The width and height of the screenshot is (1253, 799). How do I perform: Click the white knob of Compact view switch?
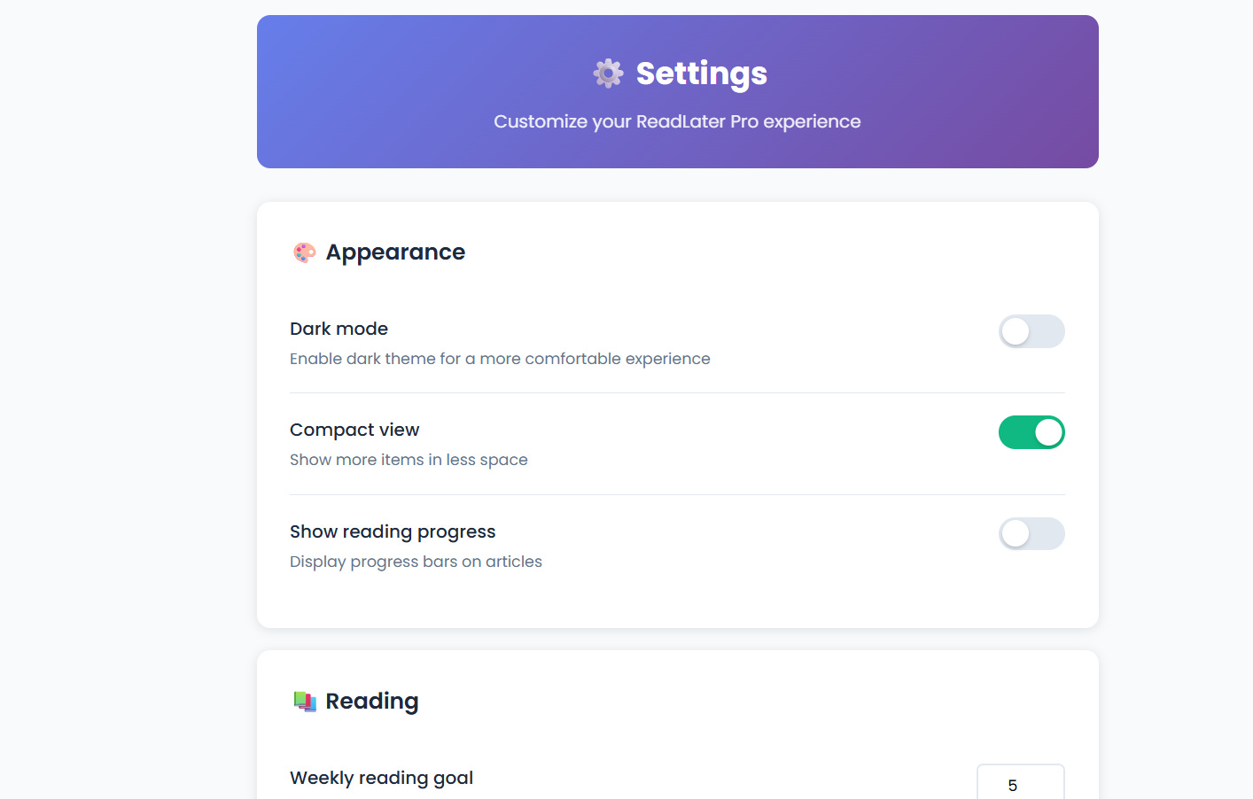[x=1048, y=432]
